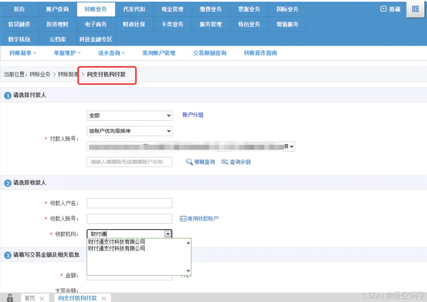Viewport: 427px width, 302px height.
Task: Click the 查询余额 text link
Action: (x=240, y=162)
